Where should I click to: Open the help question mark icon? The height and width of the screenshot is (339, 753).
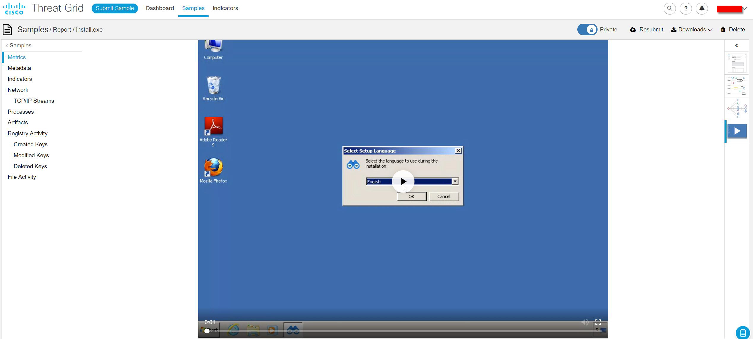coord(686,9)
